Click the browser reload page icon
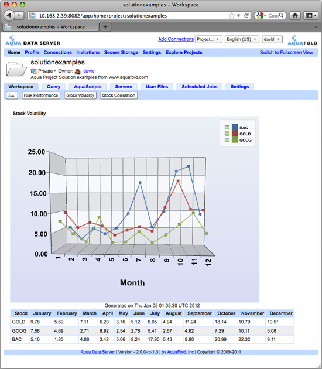322x369 pixels. point(246,16)
